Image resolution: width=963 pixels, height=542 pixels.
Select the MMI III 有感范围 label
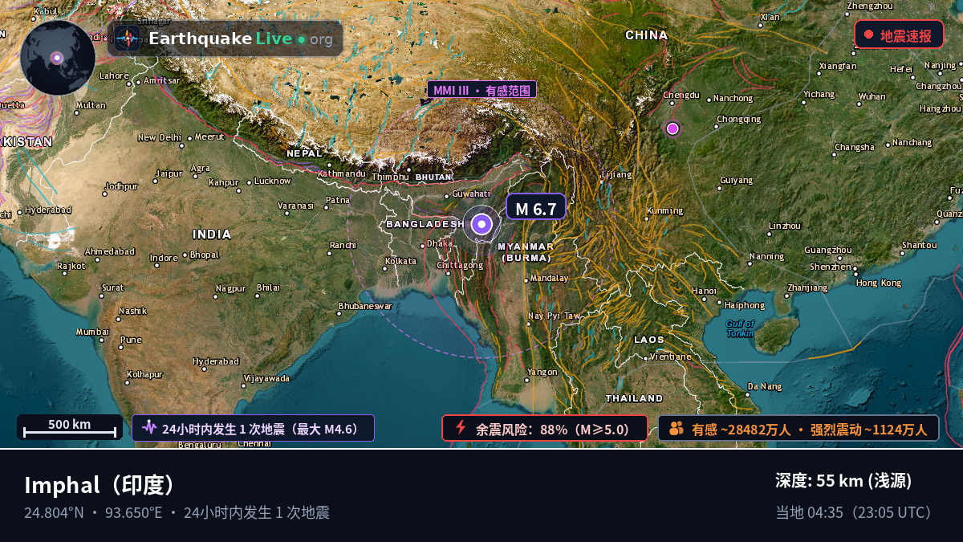pyautogui.click(x=481, y=90)
